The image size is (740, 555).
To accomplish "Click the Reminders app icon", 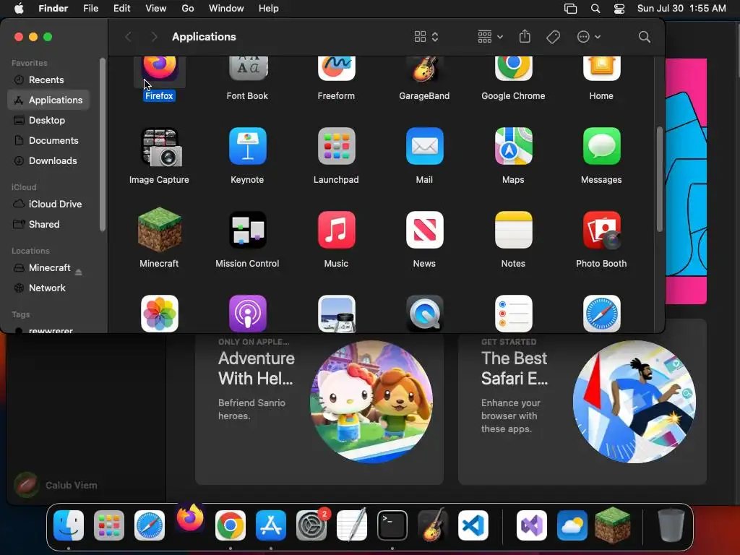I will coord(513,314).
